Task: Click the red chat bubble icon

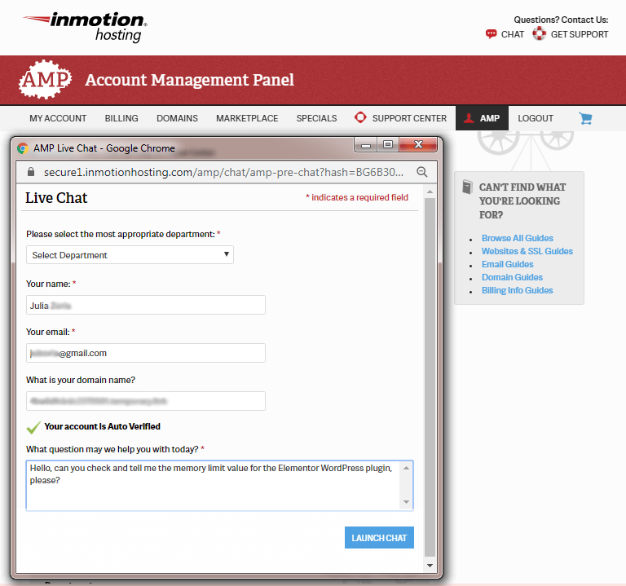Action: [491, 34]
